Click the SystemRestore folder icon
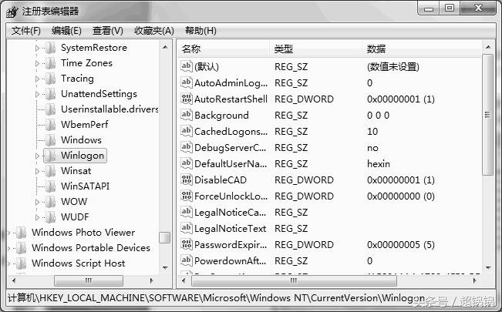 point(51,48)
